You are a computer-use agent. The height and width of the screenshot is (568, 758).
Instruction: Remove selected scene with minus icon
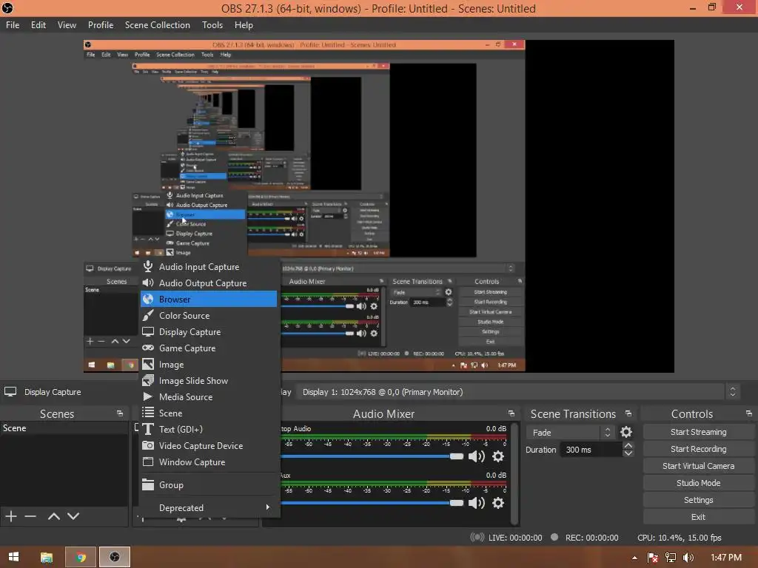[x=30, y=516]
